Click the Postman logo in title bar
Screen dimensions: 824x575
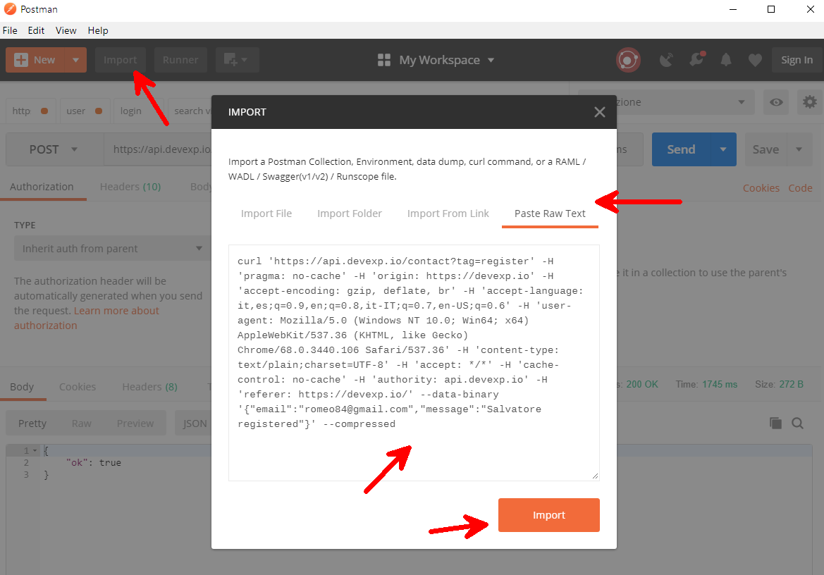10,9
